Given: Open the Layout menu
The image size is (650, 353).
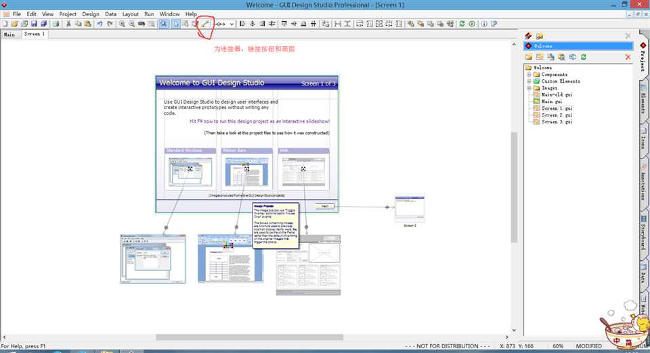Looking at the screenshot, I should tap(130, 14).
